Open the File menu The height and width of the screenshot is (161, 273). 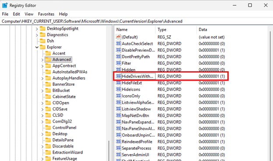(5, 14)
